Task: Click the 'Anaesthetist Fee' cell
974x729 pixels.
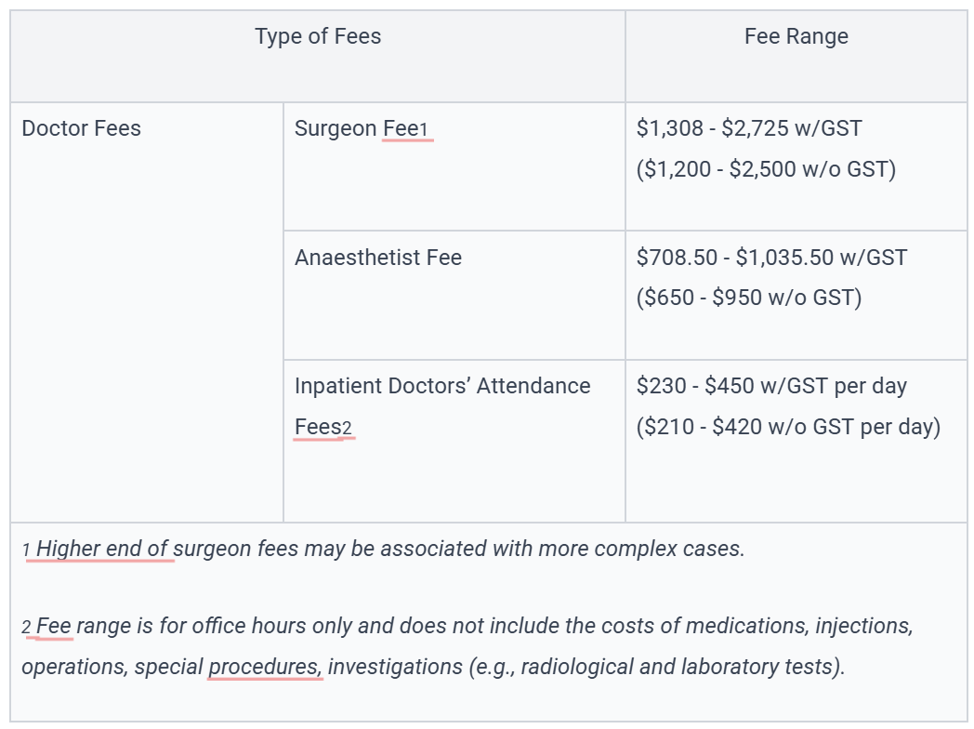Action: click(377, 258)
